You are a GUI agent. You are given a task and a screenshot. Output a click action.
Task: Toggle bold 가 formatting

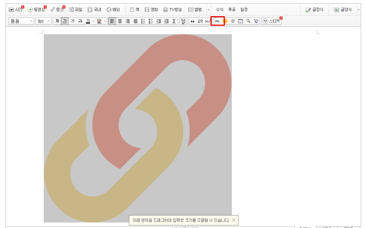57,21
